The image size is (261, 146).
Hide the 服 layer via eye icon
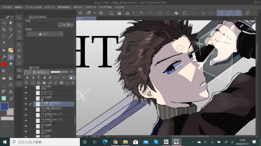[x=26, y=98]
